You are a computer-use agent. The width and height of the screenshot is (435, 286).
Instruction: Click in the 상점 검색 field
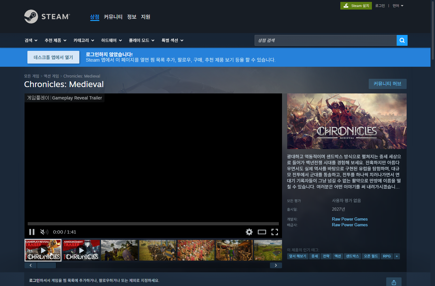click(x=325, y=40)
